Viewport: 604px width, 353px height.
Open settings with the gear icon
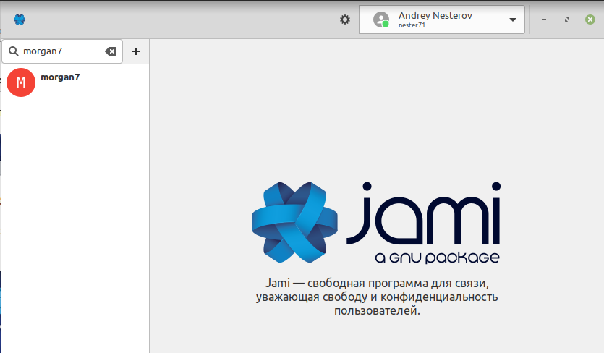pyautogui.click(x=345, y=20)
